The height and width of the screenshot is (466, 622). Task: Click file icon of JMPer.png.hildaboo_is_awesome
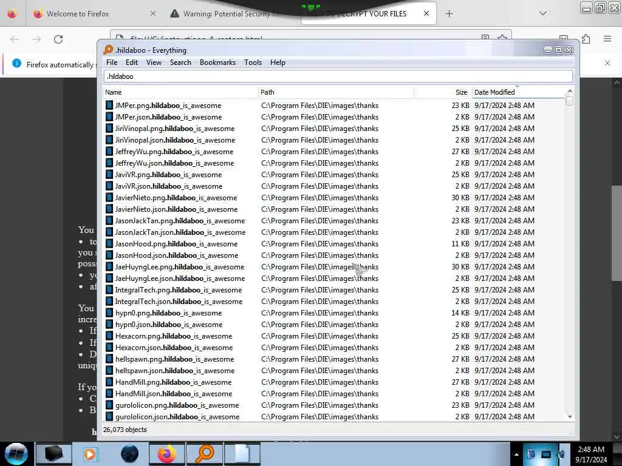point(109,106)
